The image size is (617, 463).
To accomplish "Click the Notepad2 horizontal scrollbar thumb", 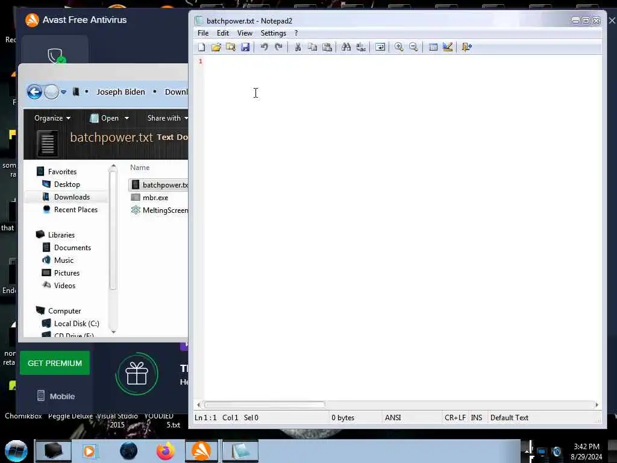I will tap(265, 405).
